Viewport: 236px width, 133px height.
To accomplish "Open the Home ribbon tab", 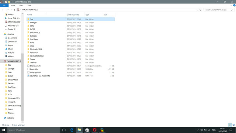I will click(x=13, y=5).
